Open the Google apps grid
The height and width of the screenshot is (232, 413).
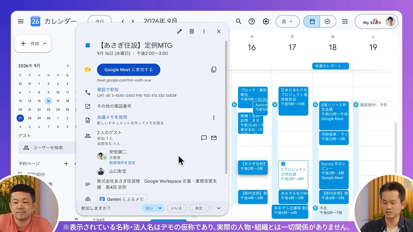point(345,21)
